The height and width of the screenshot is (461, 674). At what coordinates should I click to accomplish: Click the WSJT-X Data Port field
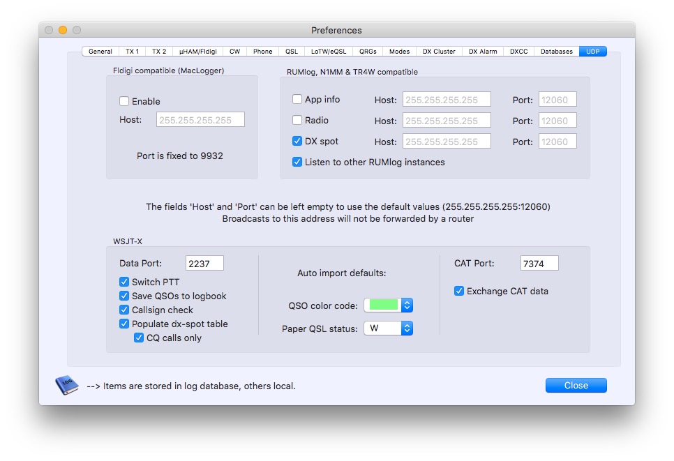coord(204,263)
